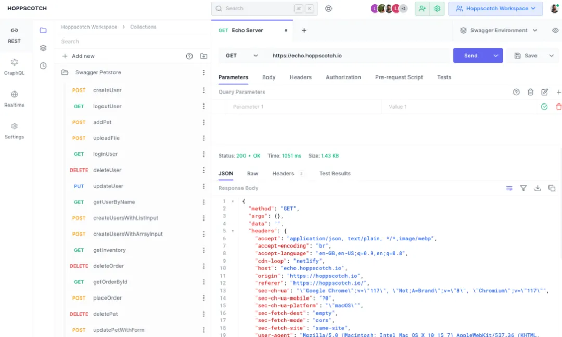
Task: Copy the response body
Action: [x=552, y=188]
